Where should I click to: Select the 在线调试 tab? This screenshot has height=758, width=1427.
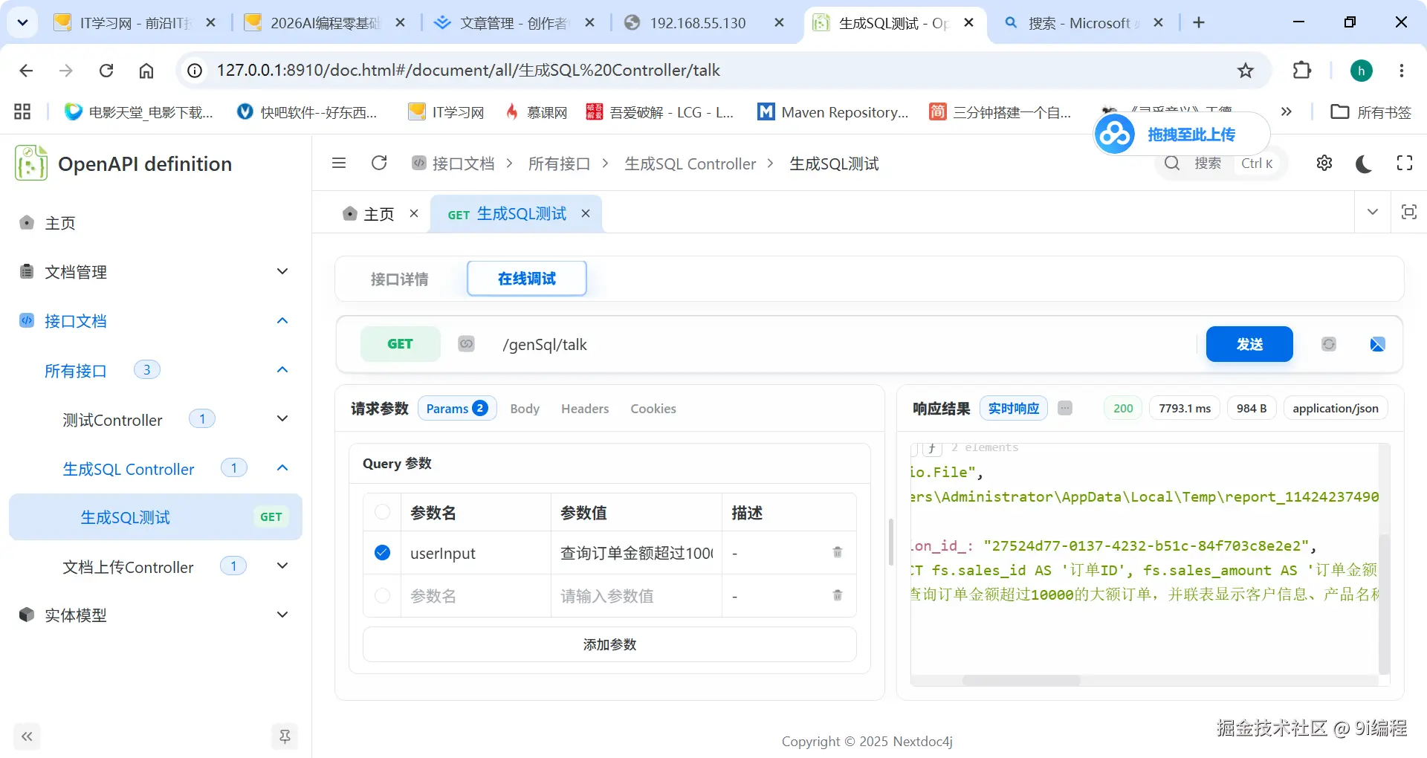pyautogui.click(x=527, y=278)
